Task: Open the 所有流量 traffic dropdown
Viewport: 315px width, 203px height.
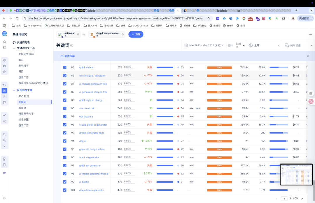Action: pos(299,45)
